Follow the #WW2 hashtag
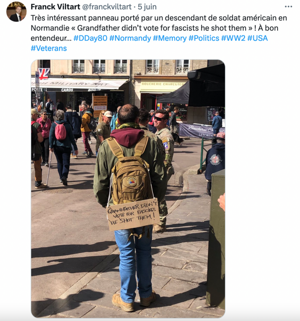 point(233,38)
